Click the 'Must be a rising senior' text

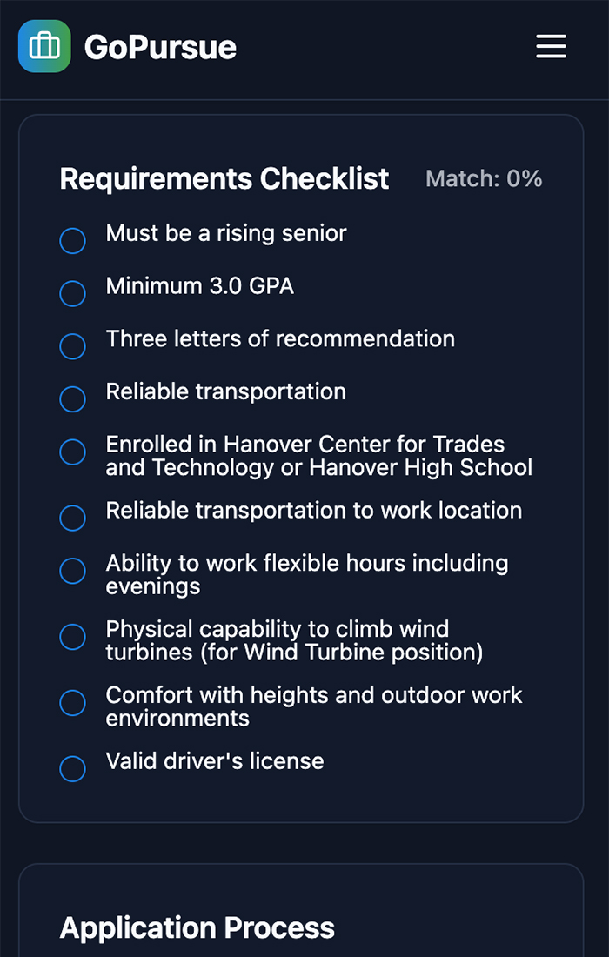click(226, 233)
